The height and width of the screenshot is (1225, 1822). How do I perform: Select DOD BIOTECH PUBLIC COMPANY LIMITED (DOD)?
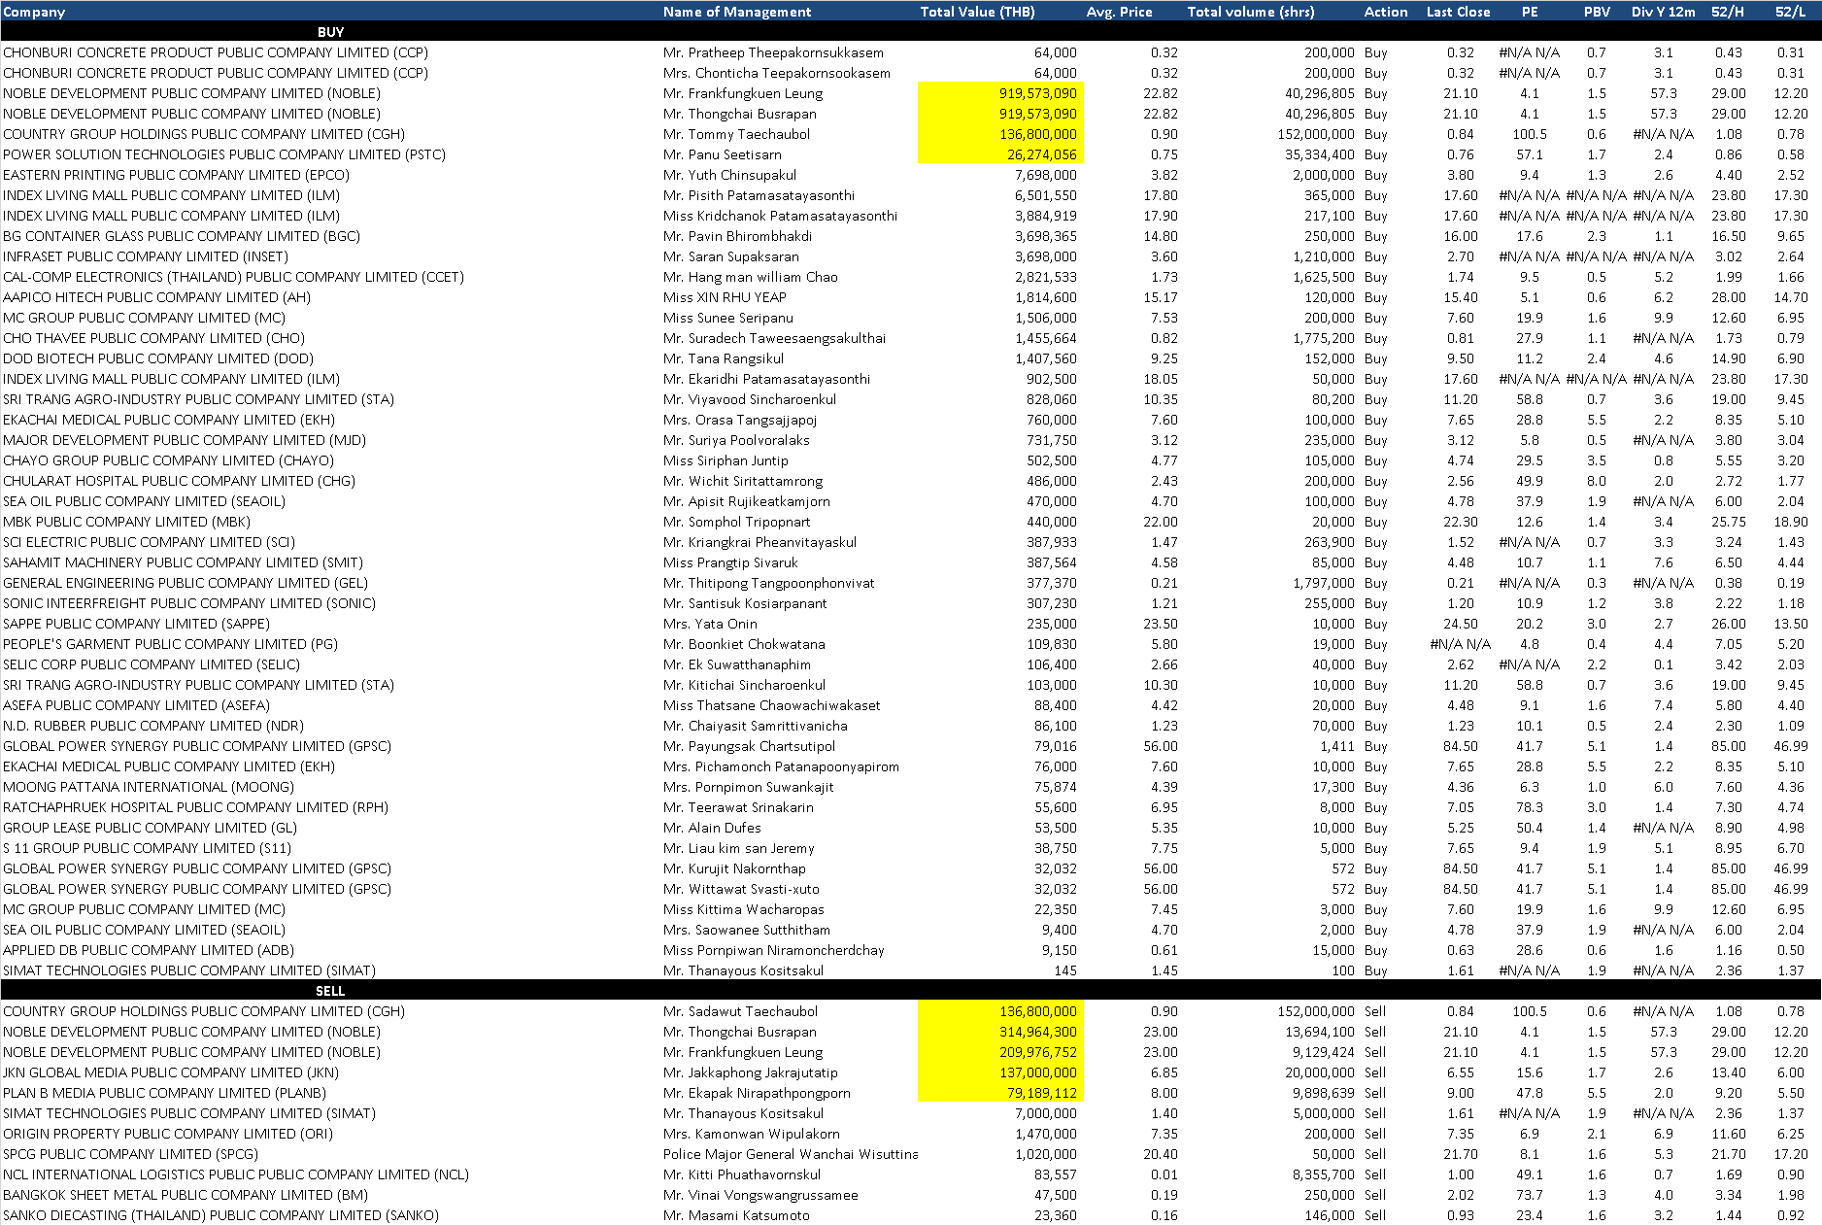[x=158, y=358]
